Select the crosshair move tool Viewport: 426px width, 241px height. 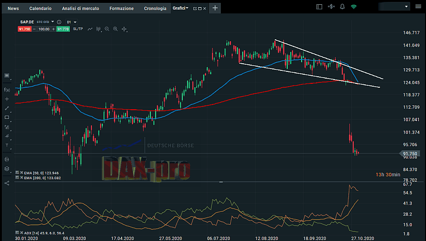click(x=124, y=29)
